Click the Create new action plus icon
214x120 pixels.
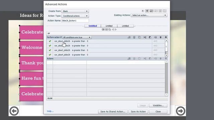(x=147, y=11)
